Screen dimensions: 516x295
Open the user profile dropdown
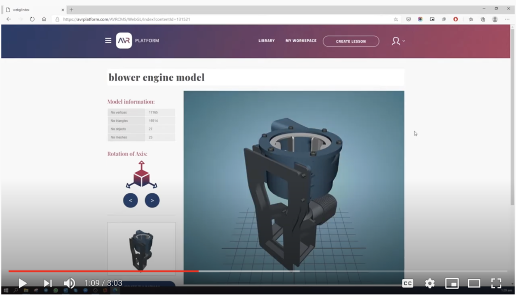point(398,41)
